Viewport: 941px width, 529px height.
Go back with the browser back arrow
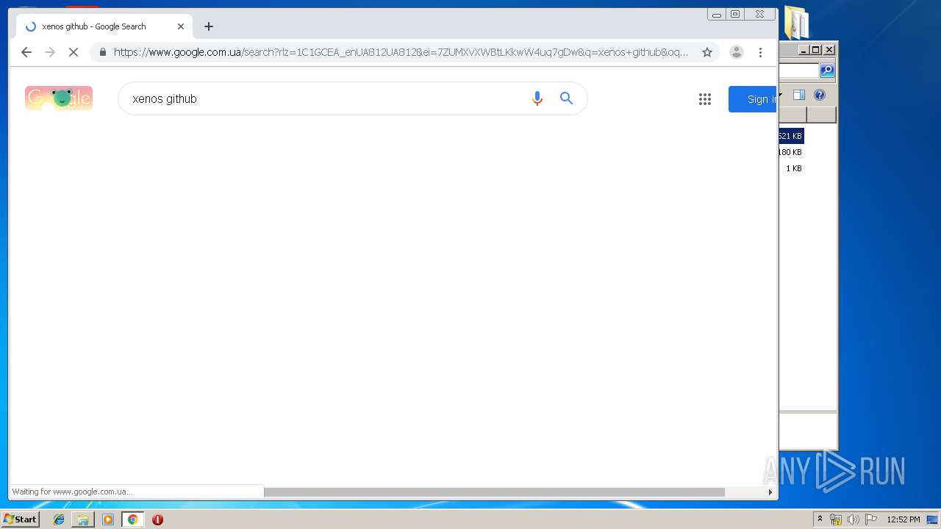pos(26,52)
